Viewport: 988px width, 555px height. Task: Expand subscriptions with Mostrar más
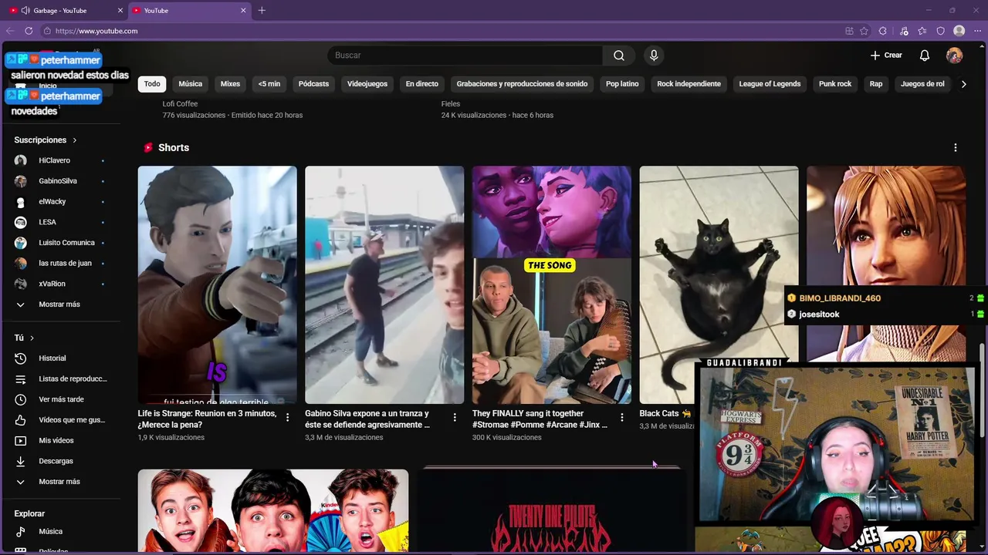pyautogui.click(x=60, y=304)
